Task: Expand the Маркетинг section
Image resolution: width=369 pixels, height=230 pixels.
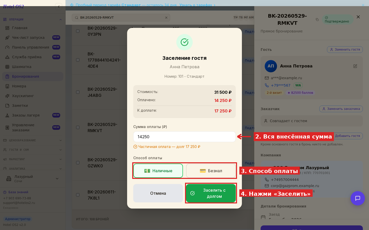Action: pyautogui.click(x=33, y=159)
